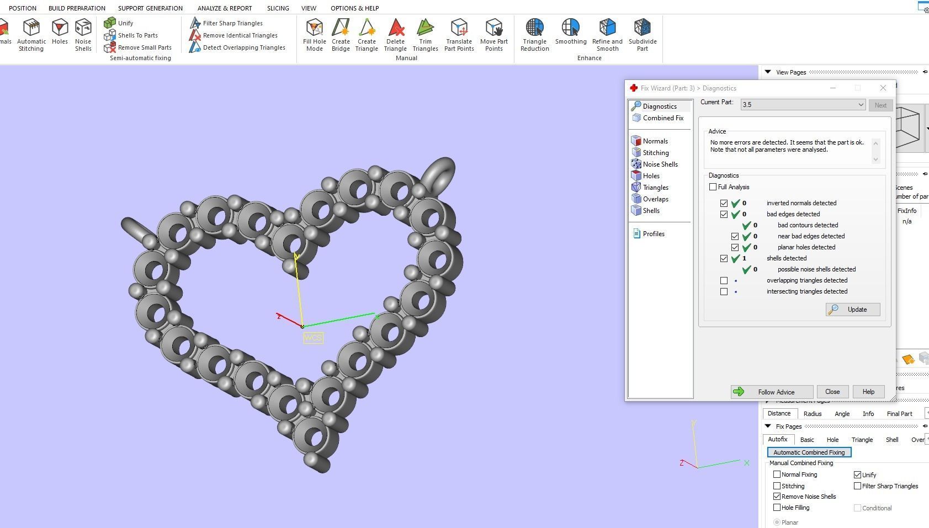Image resolution: width=929 pixels, height=528 pixels.
Task: Select Shells To Parts
Action: click(x=131, y=35)
